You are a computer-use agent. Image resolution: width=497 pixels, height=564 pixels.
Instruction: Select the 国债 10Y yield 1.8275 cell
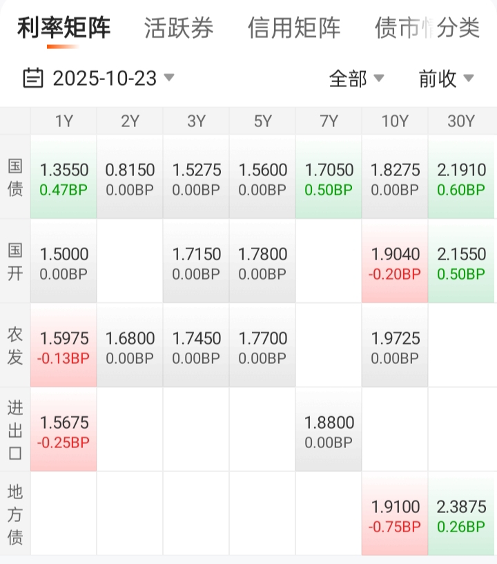[x=395, y=178]
